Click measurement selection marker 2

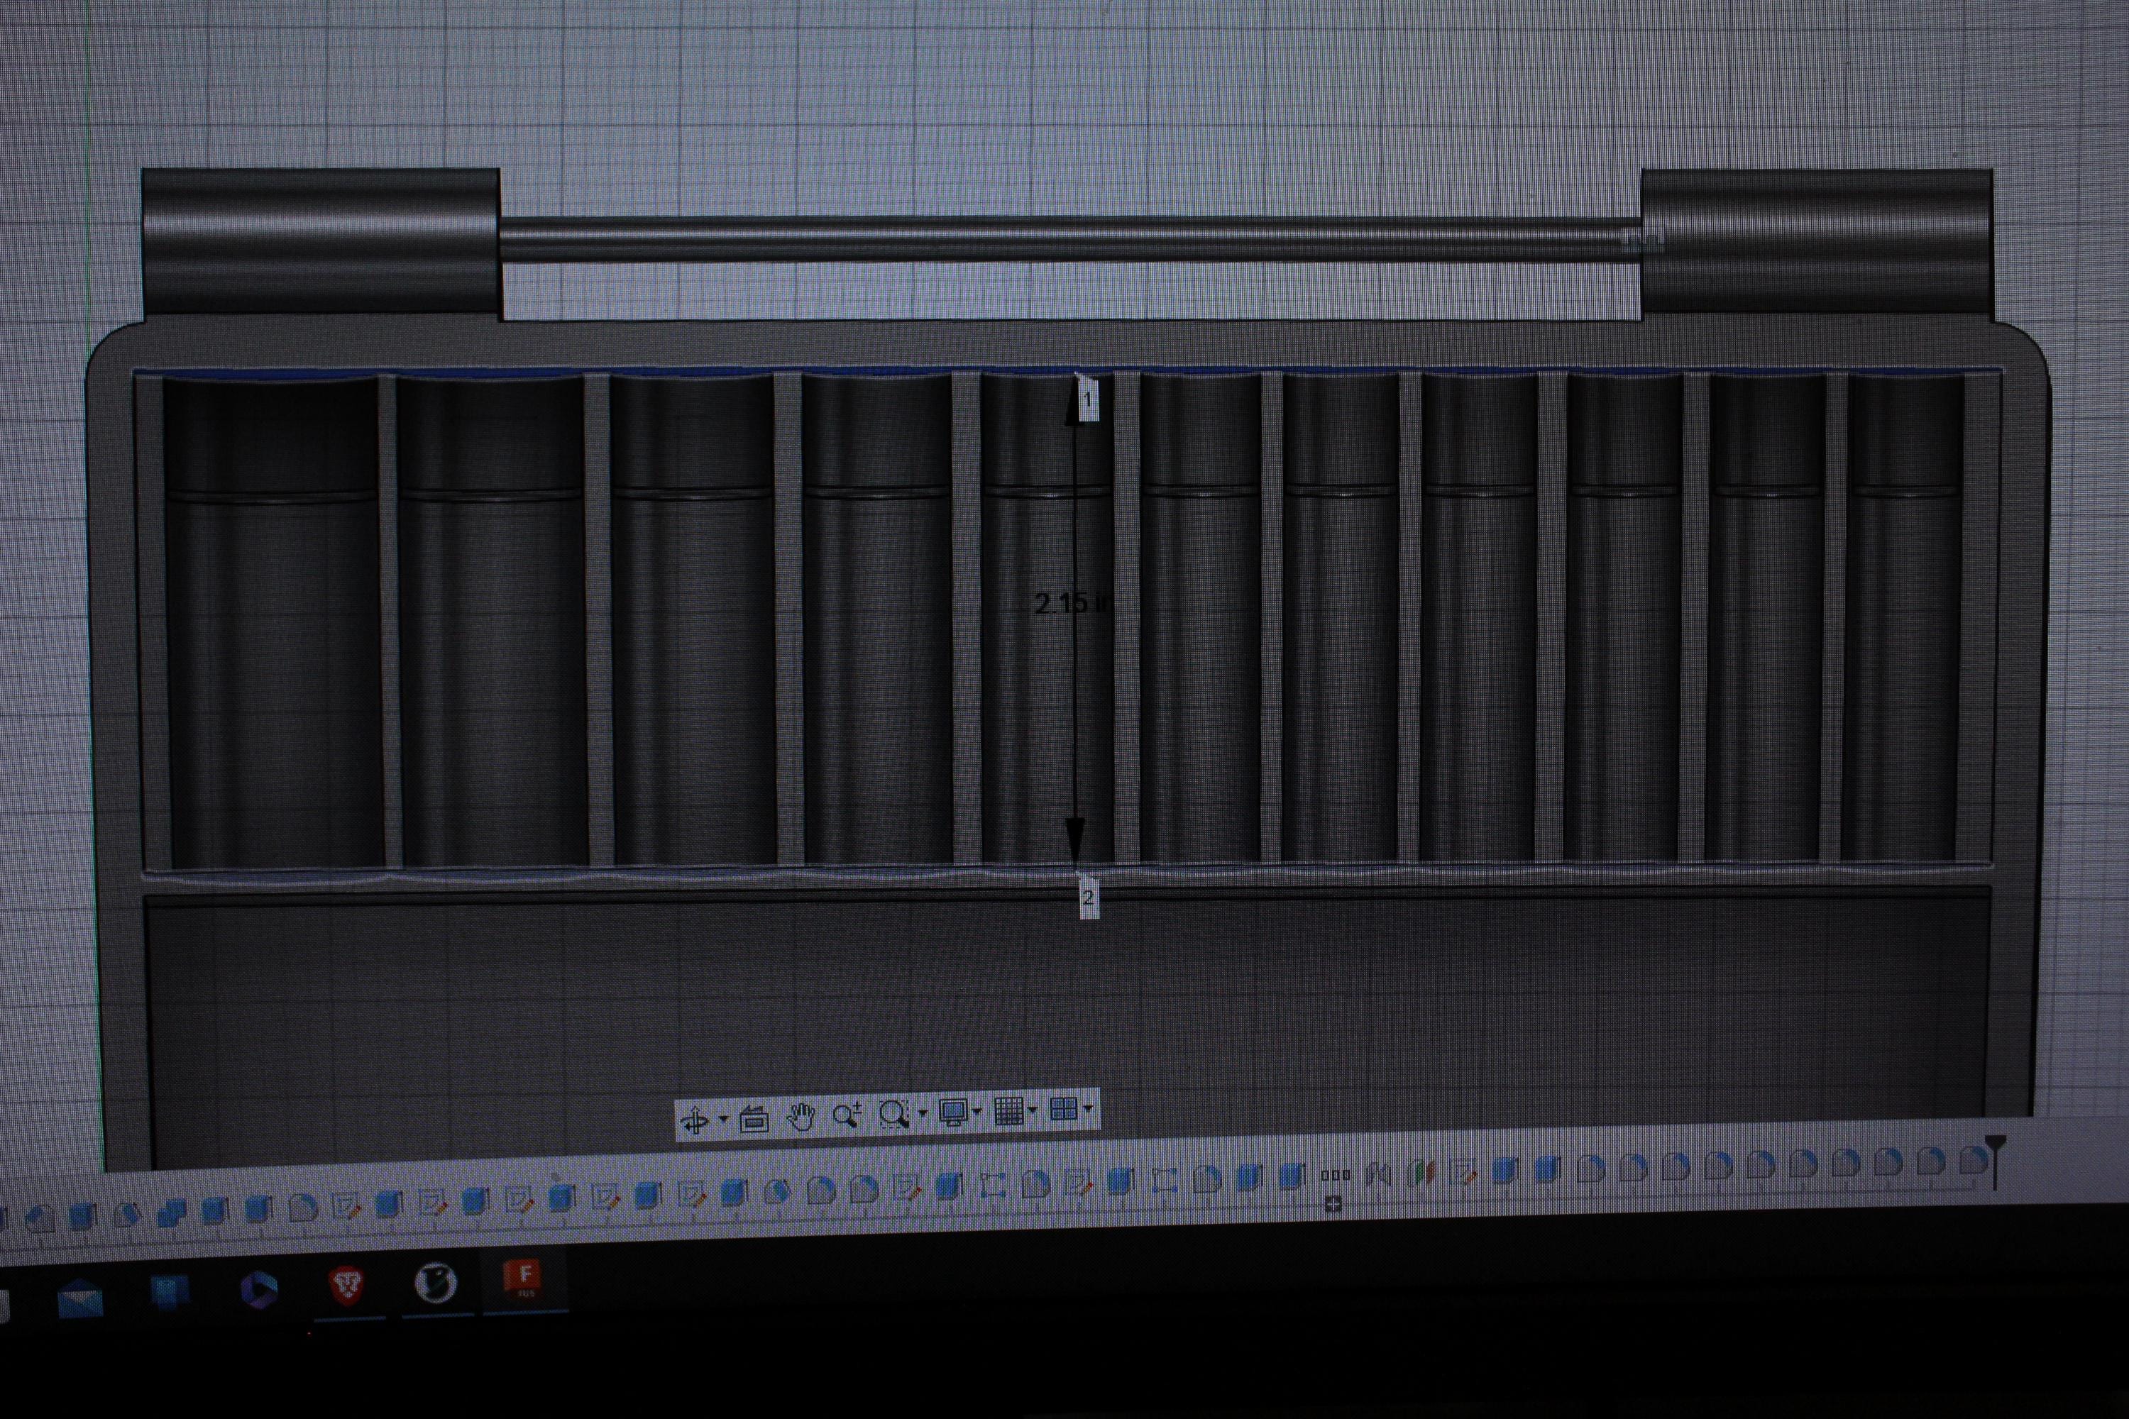[x=1088, y=897]
